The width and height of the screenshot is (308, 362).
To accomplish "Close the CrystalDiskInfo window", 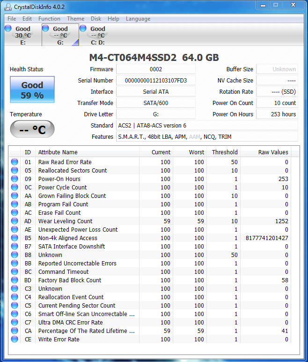I will point(293,5).
